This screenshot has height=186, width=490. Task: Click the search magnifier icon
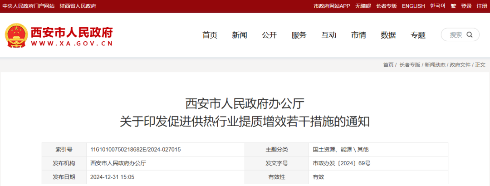(x=470, y=34)
